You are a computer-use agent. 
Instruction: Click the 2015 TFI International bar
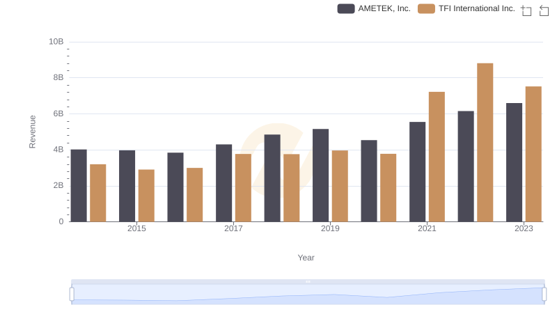tap(146, 196)
